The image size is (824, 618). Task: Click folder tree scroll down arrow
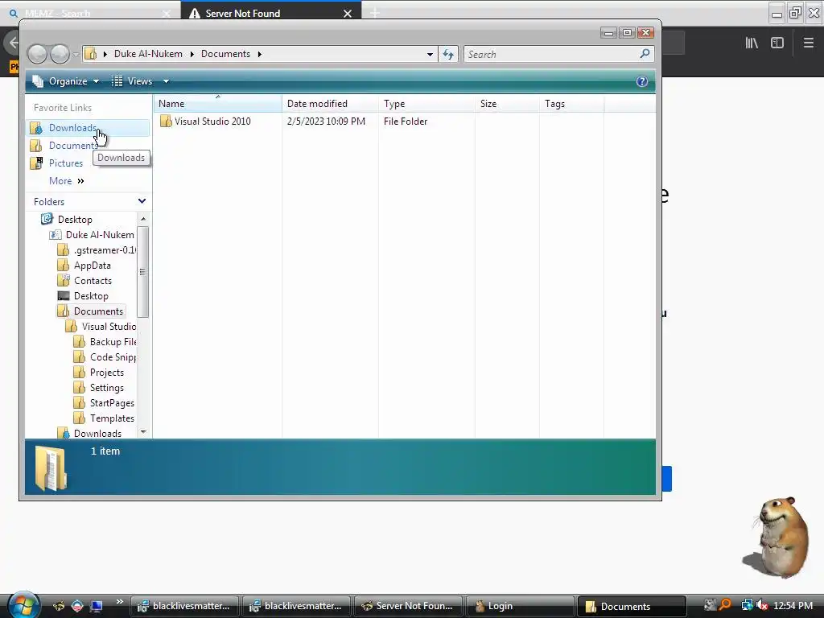pyautogui.click(x=143, y=432)
